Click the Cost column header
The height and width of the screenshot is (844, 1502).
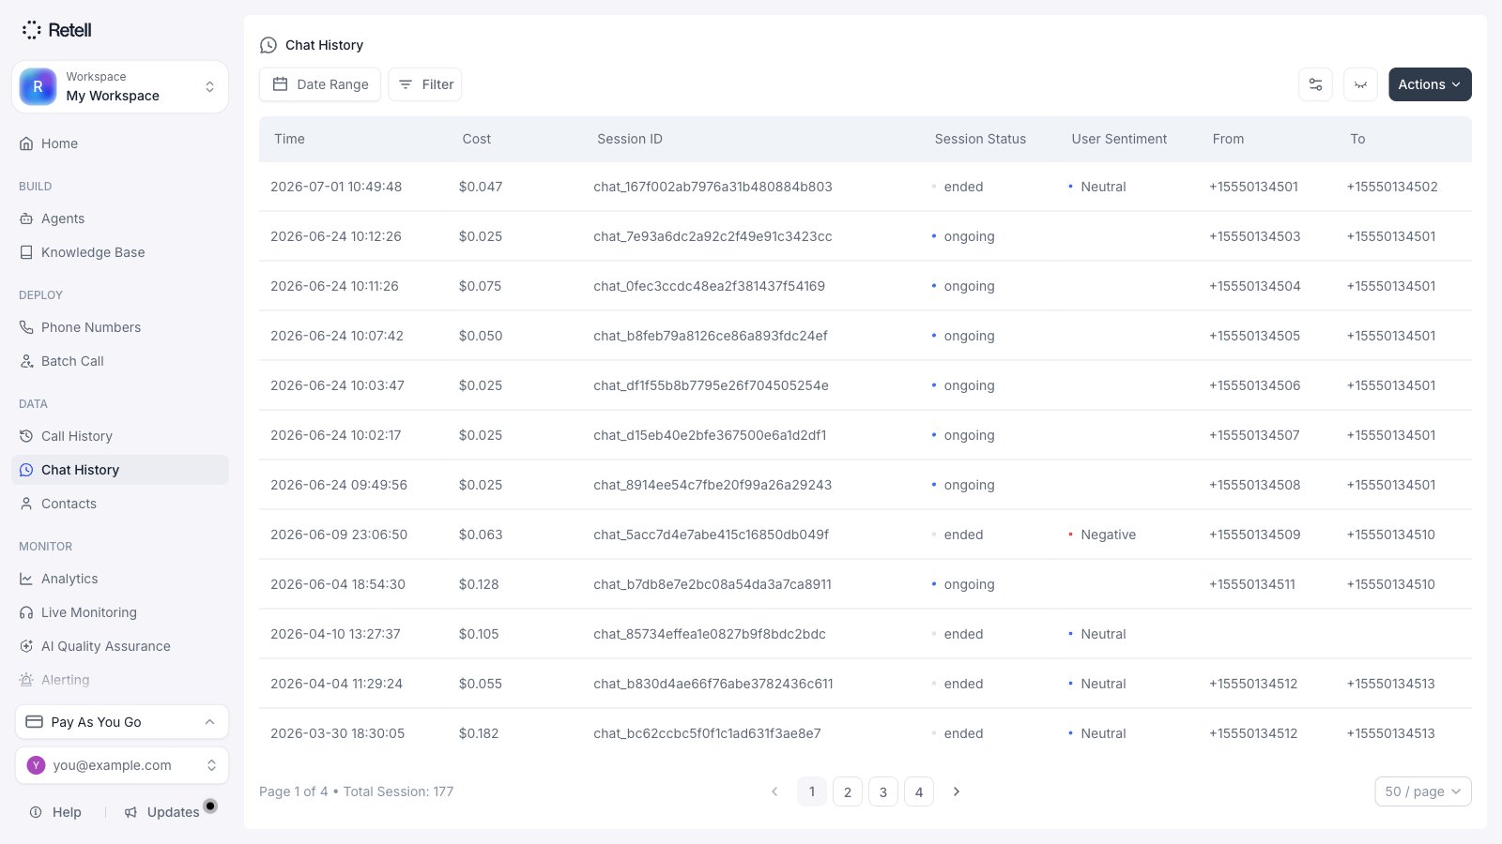point(476,139)
